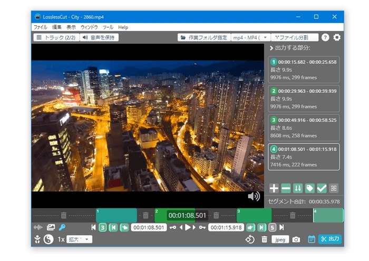The width and height of the screenshot is (369, 261).
Task: Open segment tag editor via label icon
Action: 309,188
